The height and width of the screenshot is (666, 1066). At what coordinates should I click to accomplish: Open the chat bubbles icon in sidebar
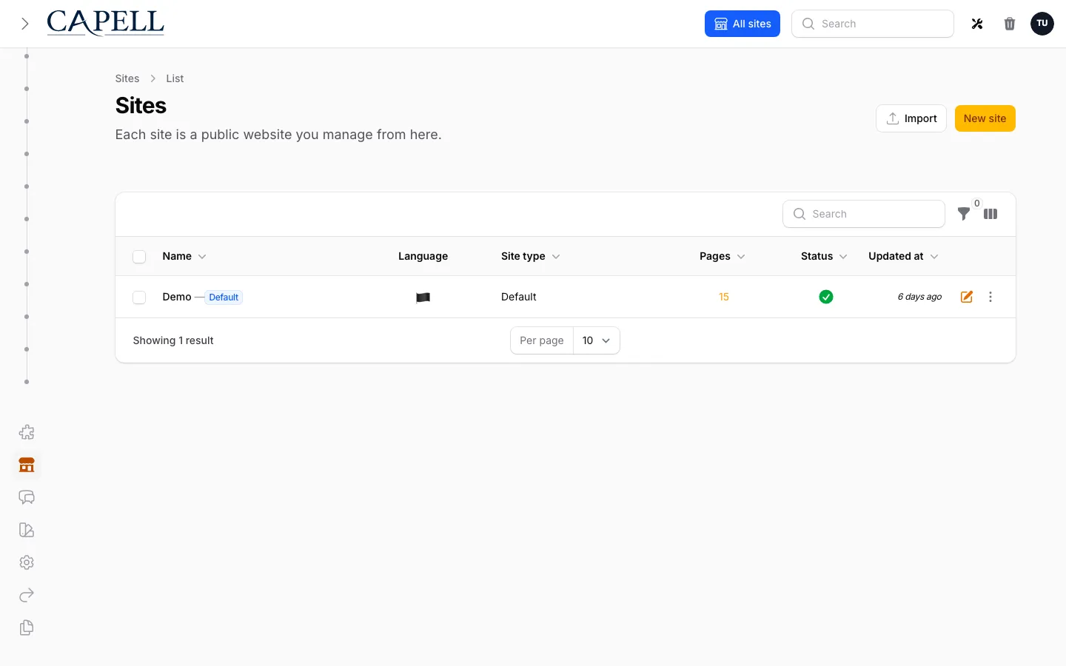[27, 497]
